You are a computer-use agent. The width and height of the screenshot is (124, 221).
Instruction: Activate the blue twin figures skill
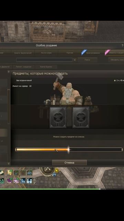tap(29, 181)
